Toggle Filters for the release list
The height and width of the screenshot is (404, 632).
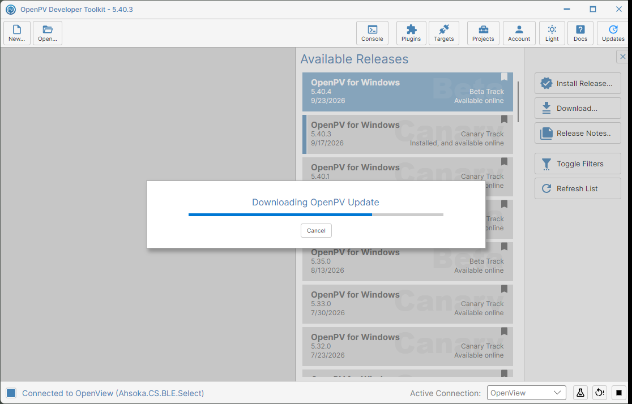coord(578,164)
